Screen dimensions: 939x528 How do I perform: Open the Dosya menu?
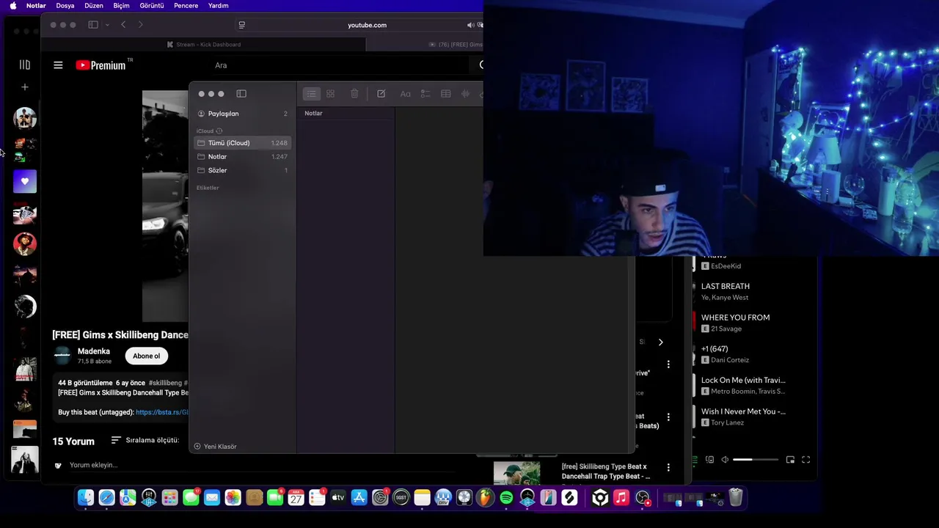click(65, 6)
